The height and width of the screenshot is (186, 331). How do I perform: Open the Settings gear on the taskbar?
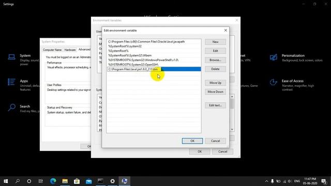(113, 181)
